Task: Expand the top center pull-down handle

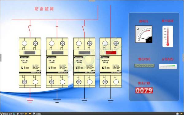Action: (x=92, y=1)
